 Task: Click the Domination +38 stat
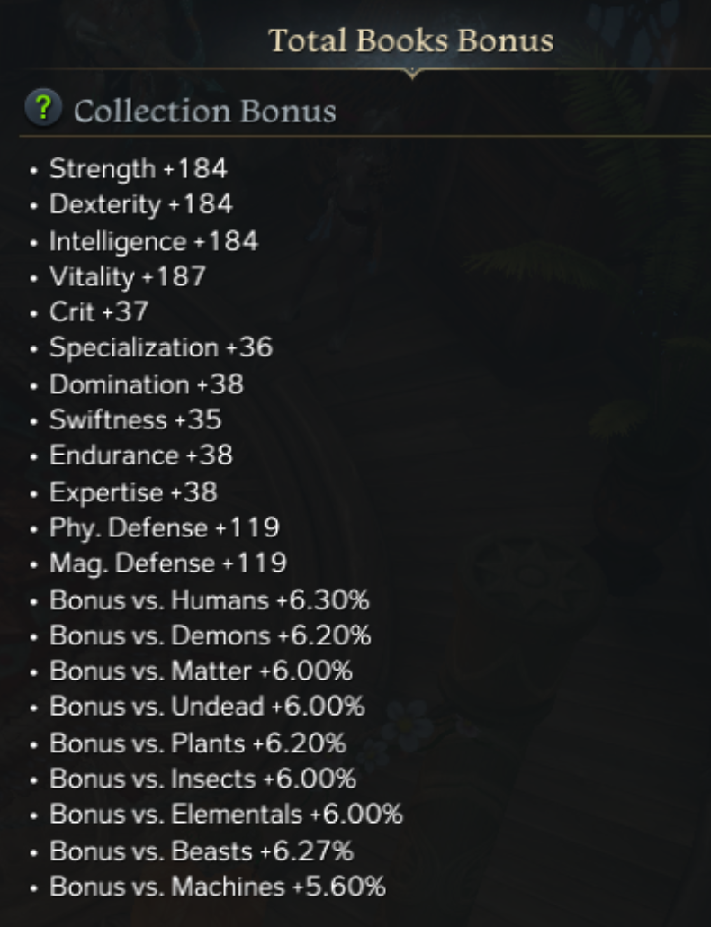click(x=146, y=384)
